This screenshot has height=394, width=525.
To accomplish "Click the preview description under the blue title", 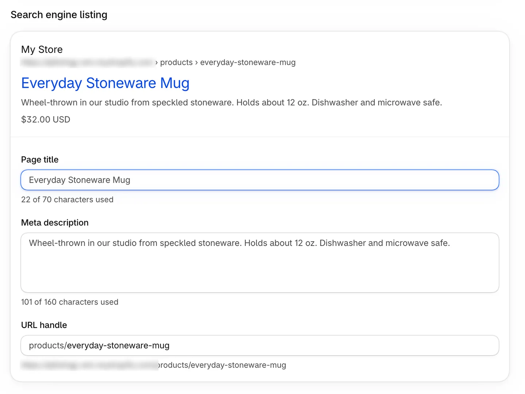I will 232,103.
